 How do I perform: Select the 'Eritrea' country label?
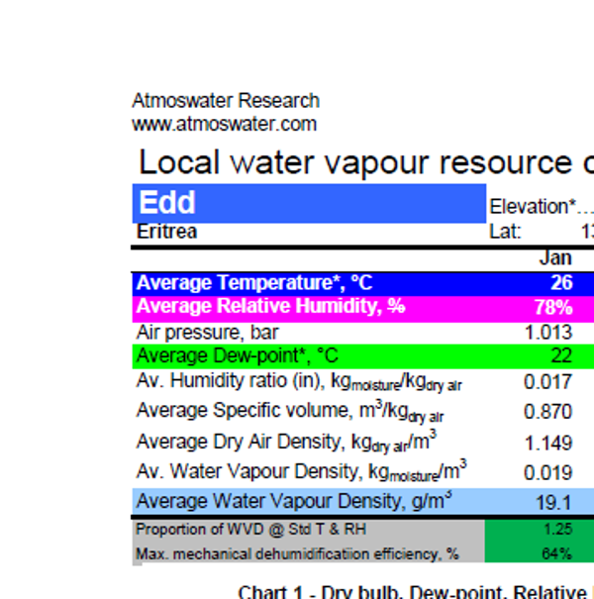tap(166, 232)
